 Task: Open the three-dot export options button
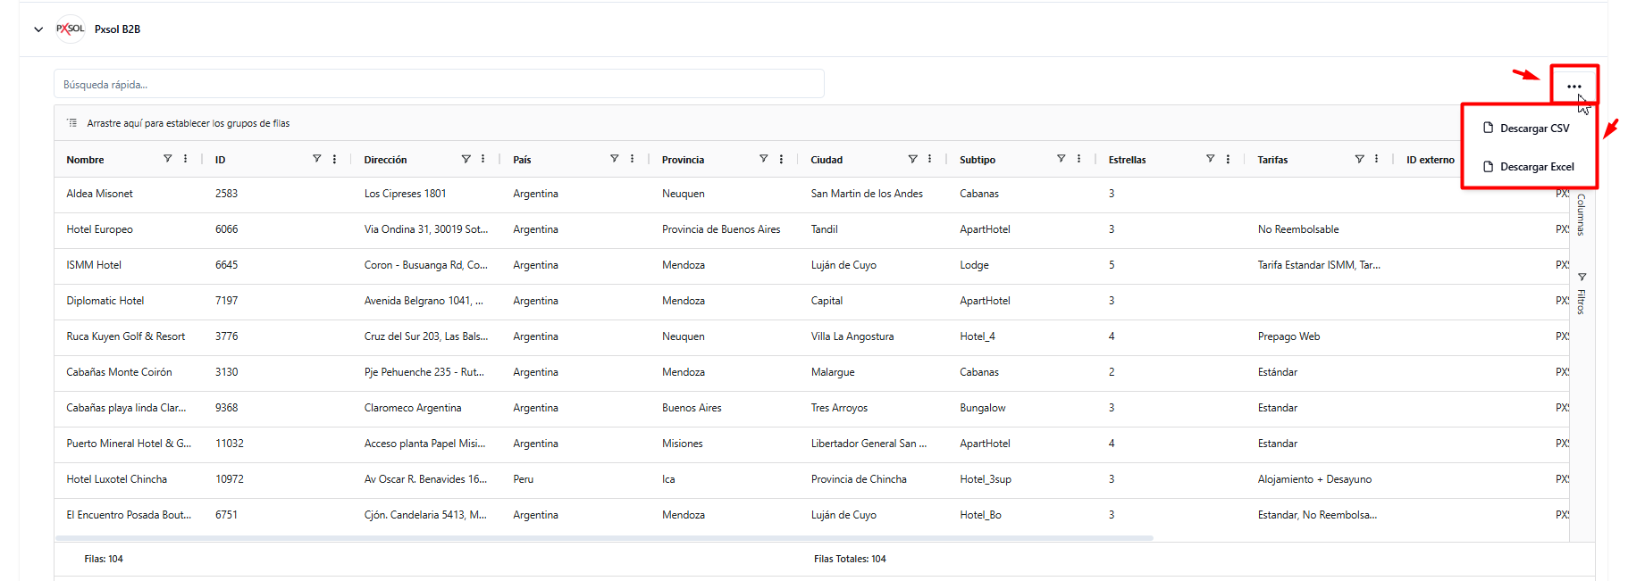pos(1573,87)
